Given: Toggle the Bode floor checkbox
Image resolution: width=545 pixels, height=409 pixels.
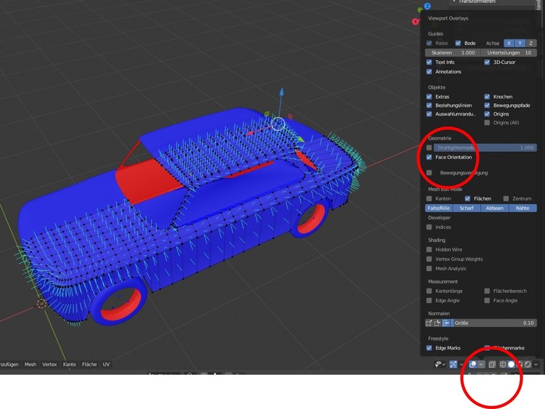Looking at the screenshot, I should coord(458,43).
